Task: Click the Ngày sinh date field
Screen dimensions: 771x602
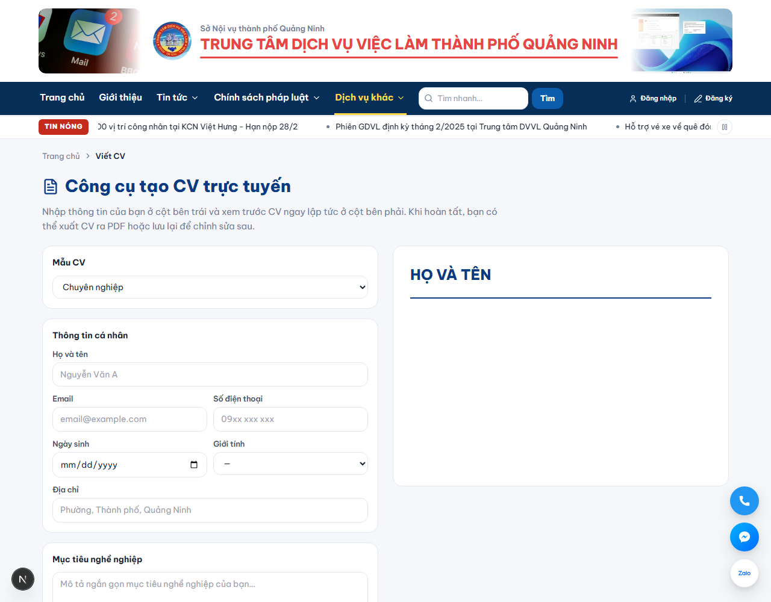Action: click(x=130, y=465)
